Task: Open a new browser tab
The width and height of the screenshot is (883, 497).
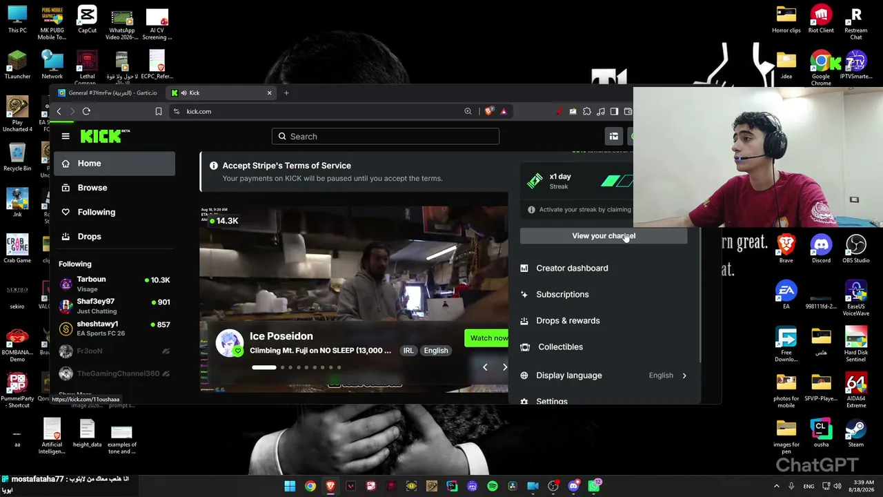Action: pyautogui.click(x=286, y=92)
